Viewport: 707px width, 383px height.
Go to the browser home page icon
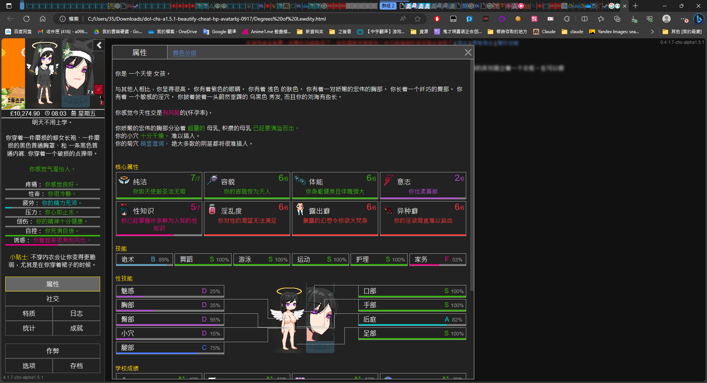click(x=43, y=19)
